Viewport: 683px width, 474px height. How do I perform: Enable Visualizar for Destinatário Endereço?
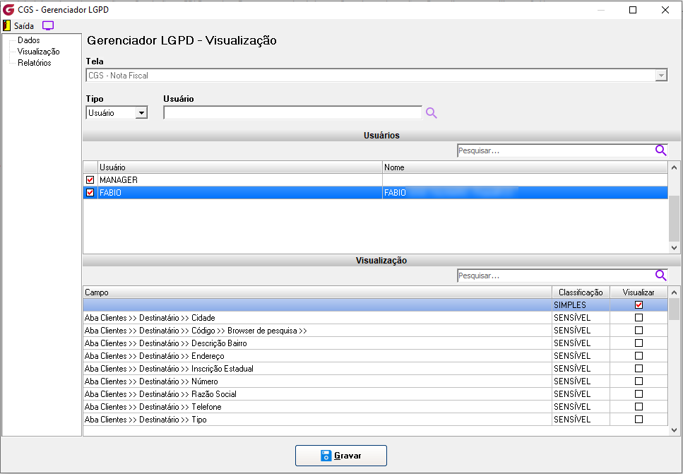point(639,355)
